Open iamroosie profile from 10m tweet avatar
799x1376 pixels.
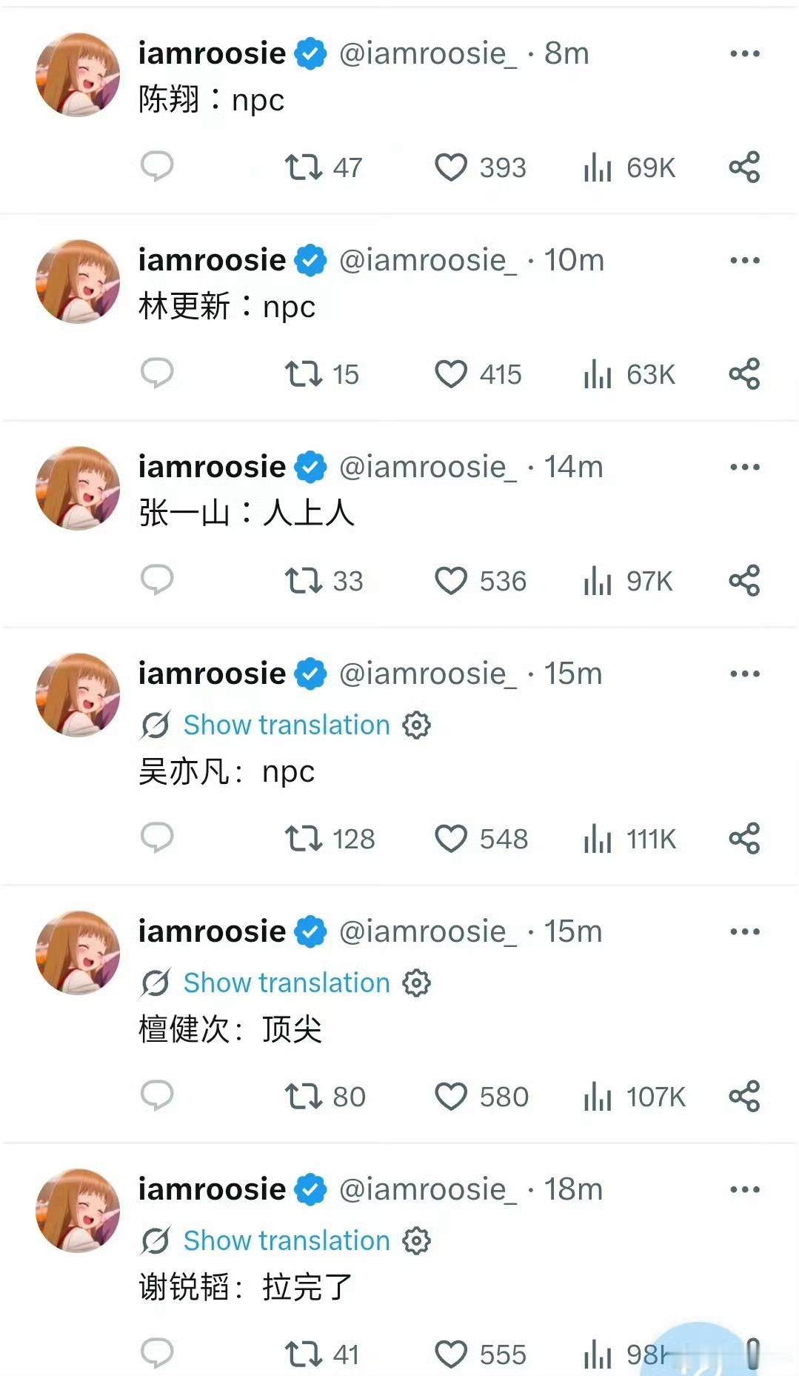78,282
